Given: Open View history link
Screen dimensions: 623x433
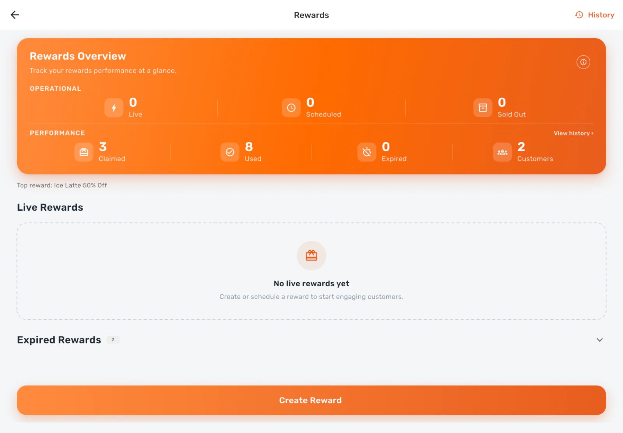Looking at the screenshot, I should (x=574, y=133).
